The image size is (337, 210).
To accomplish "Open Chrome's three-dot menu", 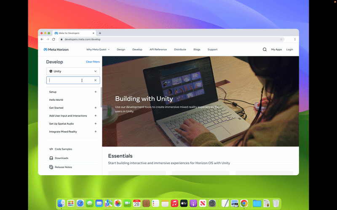I will (295, 39).
